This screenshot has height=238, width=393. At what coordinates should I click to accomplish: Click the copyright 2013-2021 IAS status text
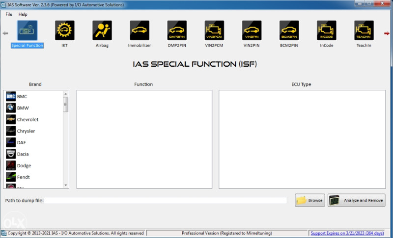pyautogui.click(x=76, y=233)
